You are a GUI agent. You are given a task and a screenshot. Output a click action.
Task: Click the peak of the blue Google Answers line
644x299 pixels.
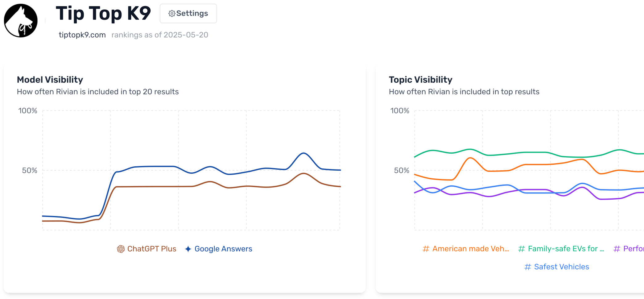click(x=303, y=152)
